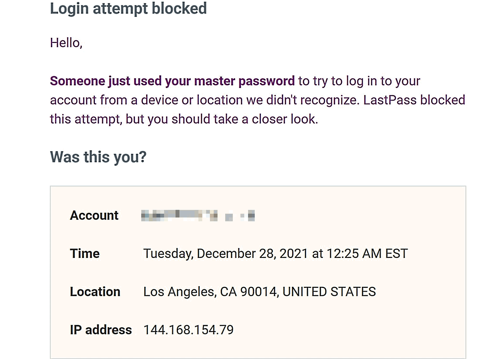This screenshot has width=492, height=359.
Task: Click the date "Tuesday, December 28, 2021"
Action: pos(226,254)
